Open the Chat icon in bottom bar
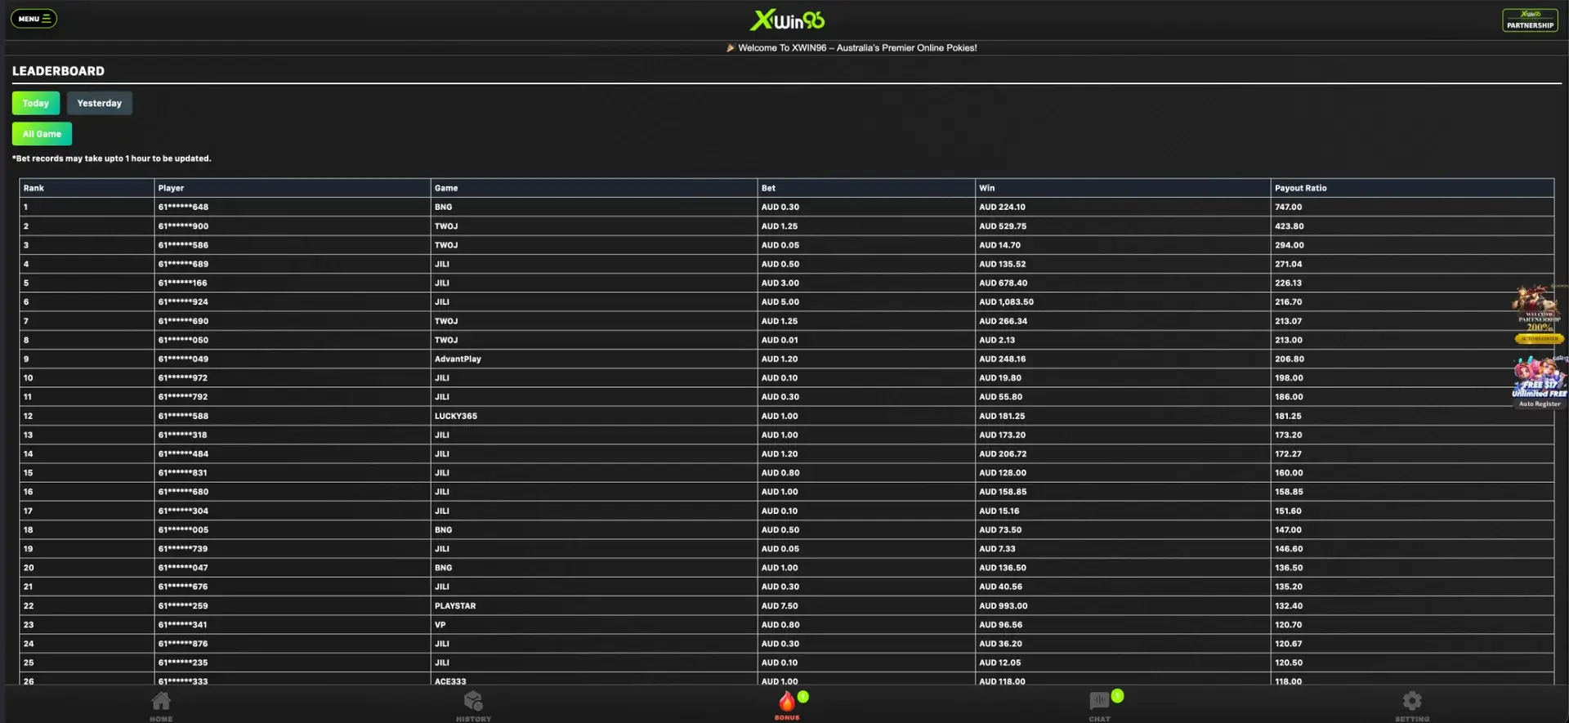 click(1100, 706)
